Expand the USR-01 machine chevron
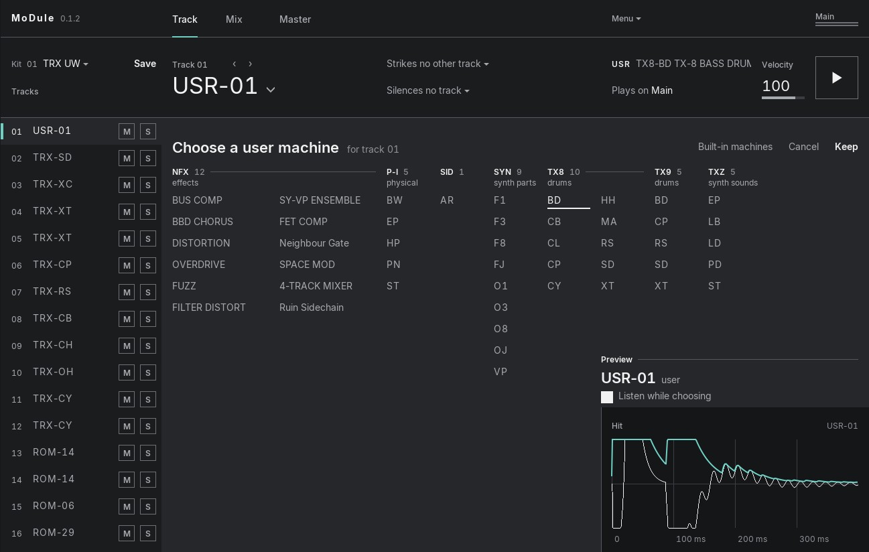The image size is (869, 552). [271, 89]
